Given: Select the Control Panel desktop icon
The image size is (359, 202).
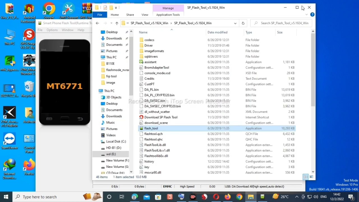Looking at the screenshot, I should [29, 143].
